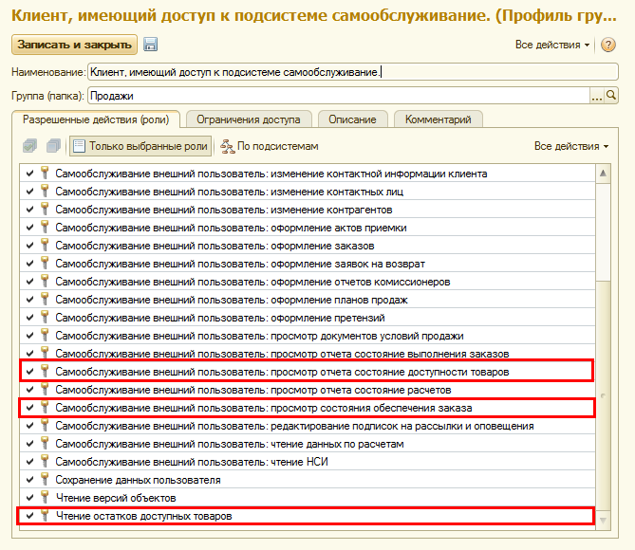Click the check all roles icon
This screenshot has height=550, width=635.
pos(30,146)
